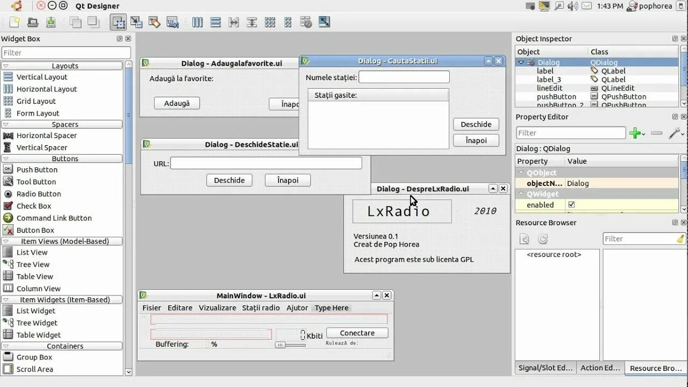688x387 pixels.
Task: Select lineEdit row in Object Inspector
Action: (597, 88)
